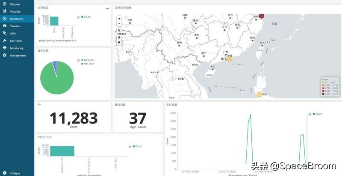Select the Dashboard nav item
Image resolution: width=342 pixels, height=176 pixels.
pos(17,19)
